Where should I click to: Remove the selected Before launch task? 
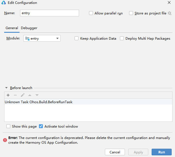[15, 95]
